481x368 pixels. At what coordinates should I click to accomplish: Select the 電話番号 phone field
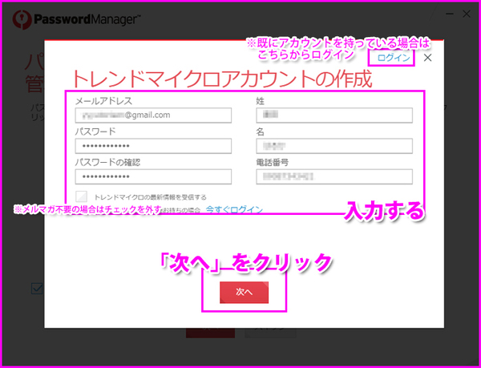tap(334, 176)
